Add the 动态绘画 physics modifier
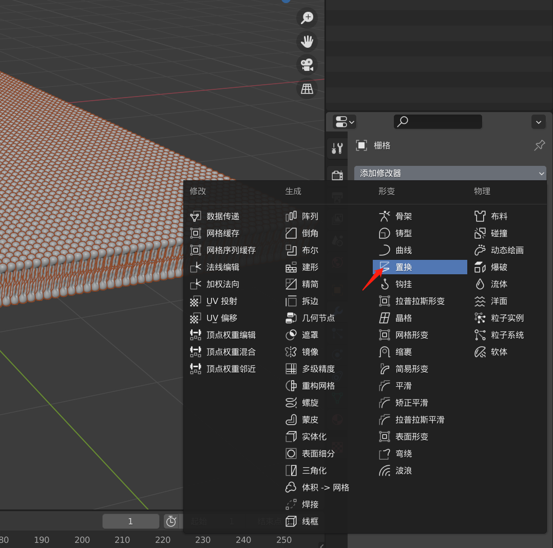The height and width of the screenshot is (548, 553). (508, 250)
